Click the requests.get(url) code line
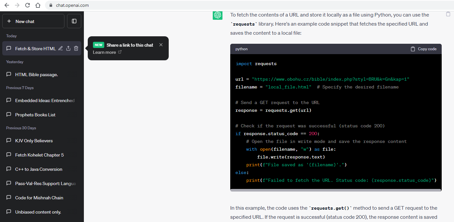Viewport: 454px width, 222px height. point(273,110)
